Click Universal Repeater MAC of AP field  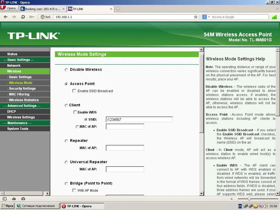pyautogui.click(x=125, y=169)
